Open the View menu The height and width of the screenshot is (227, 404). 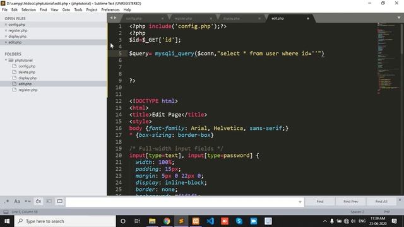tap(54, 10)
